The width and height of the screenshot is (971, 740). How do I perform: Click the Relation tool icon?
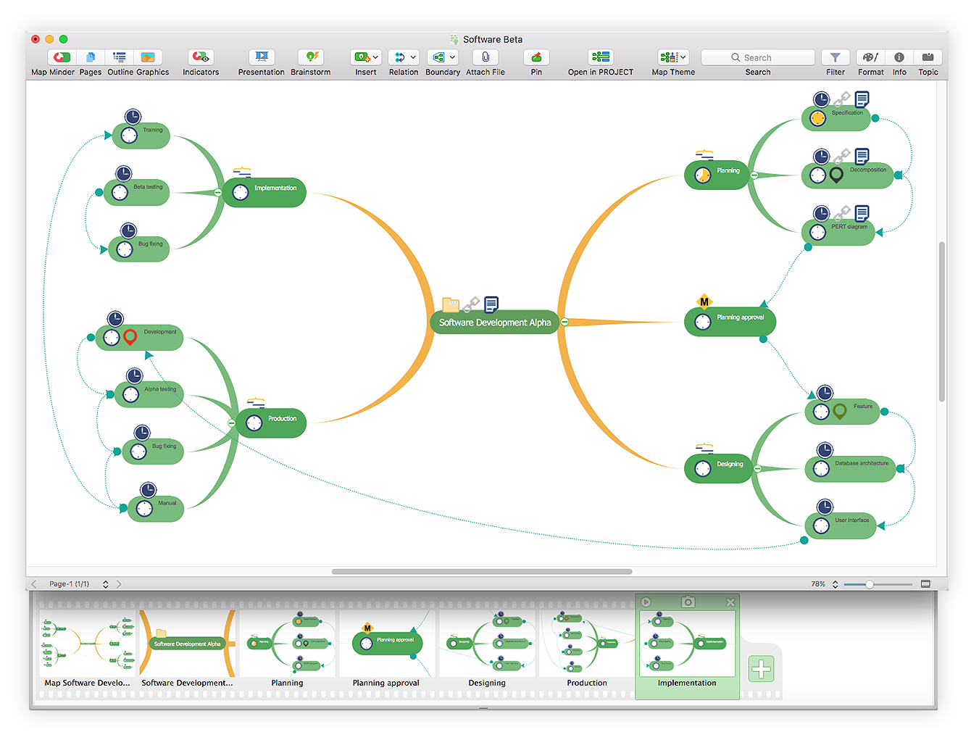click(399, 57)
